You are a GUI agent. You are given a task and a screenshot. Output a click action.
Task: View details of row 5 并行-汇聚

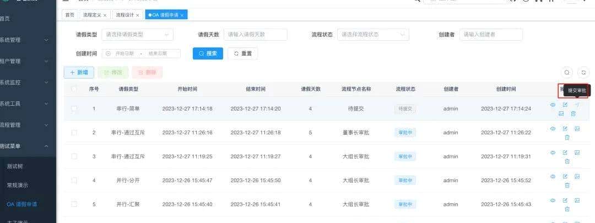(x=553, y=200)
